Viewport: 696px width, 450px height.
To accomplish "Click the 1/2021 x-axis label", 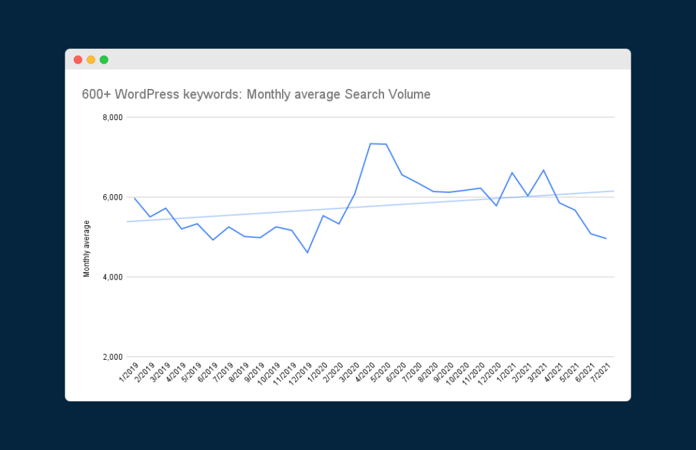I will pos(506,373).
